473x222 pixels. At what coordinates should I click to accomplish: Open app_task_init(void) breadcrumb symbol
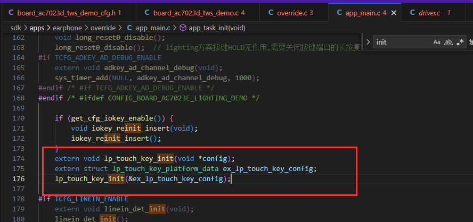click(217, 28)
